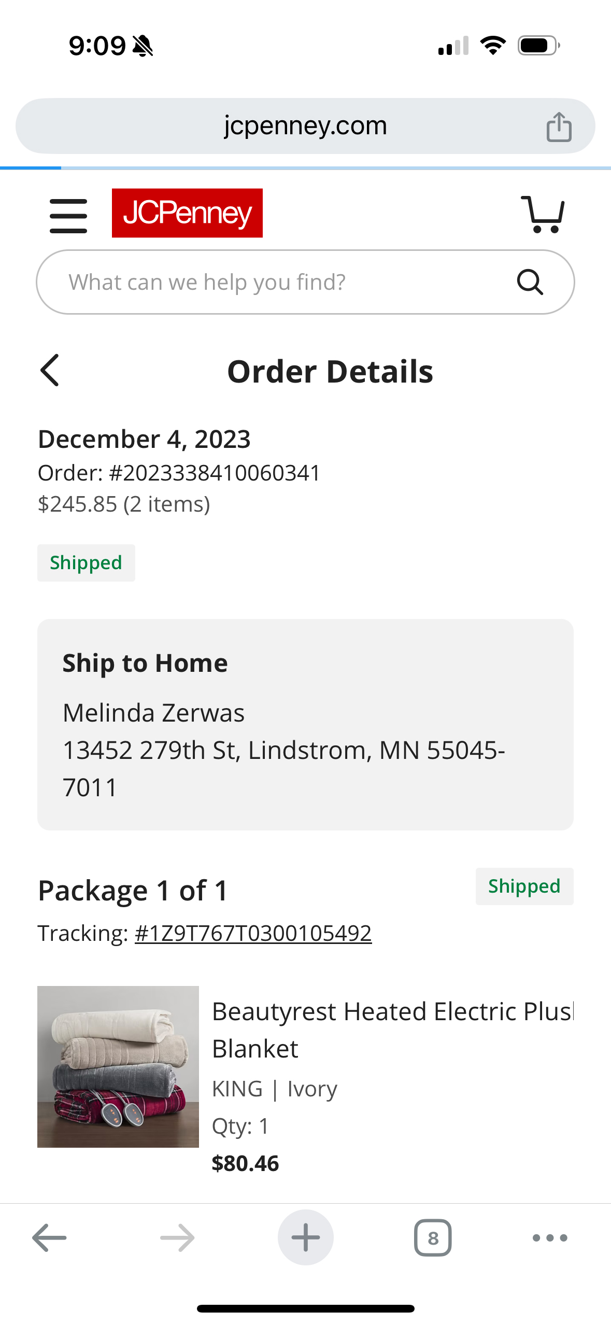Open the browser more options menu
Screen dimensions: 611x1325
[x=550, y=1238]
